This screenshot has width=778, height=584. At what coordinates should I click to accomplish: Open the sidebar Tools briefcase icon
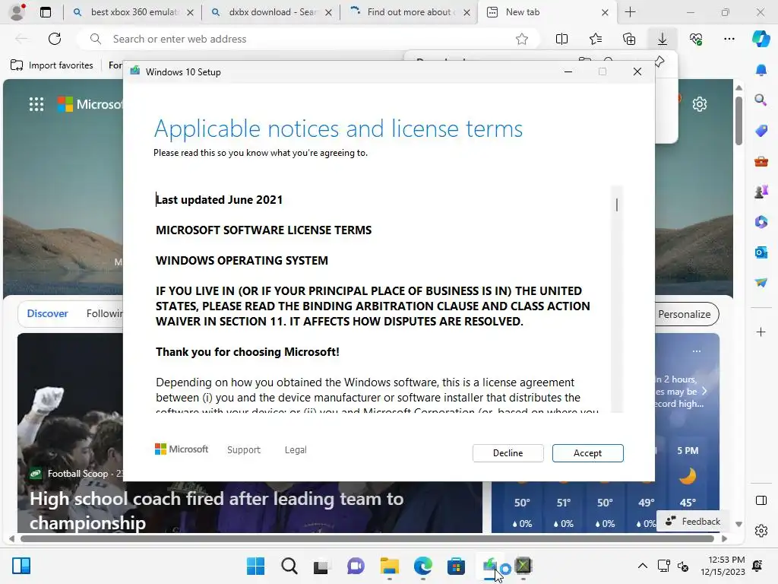click(x=761, y=161)
